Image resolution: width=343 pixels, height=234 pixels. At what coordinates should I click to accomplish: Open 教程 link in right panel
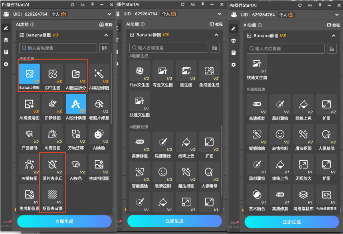[333, 25]
